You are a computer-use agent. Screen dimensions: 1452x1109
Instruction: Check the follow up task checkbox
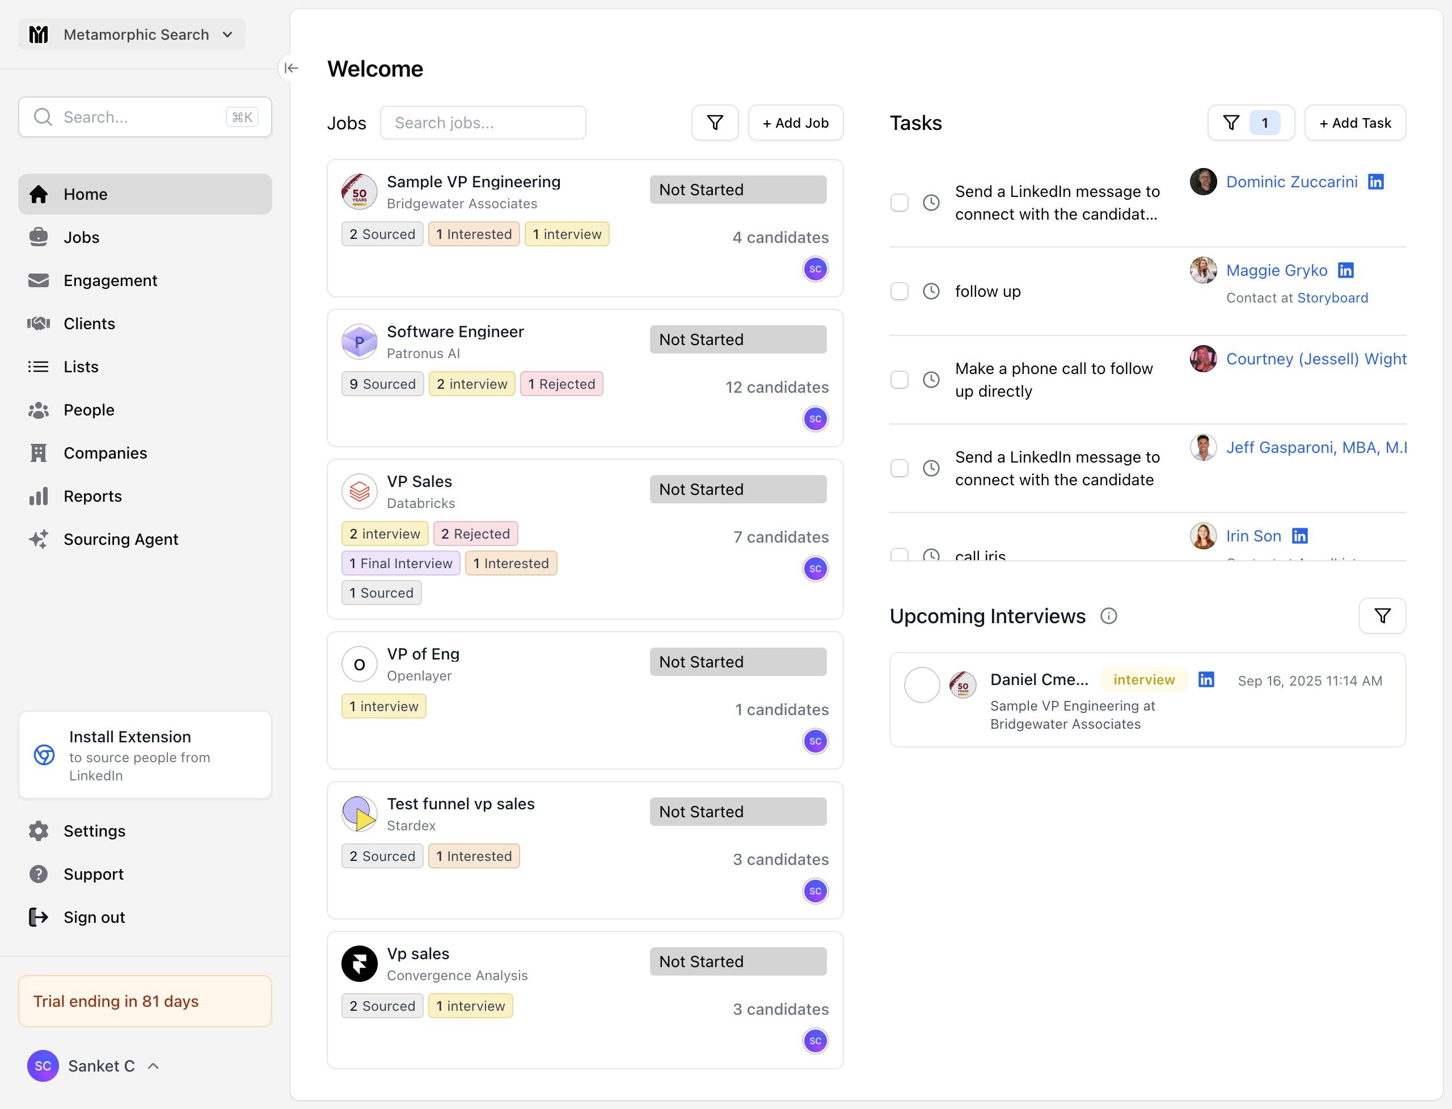pos(899,291)
